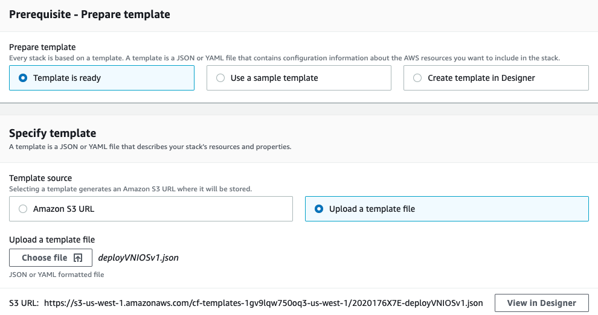Click the 'Upload a template file' field label
Image resolution: width=598 pixels, height=315 pixels.
[52, 240]
